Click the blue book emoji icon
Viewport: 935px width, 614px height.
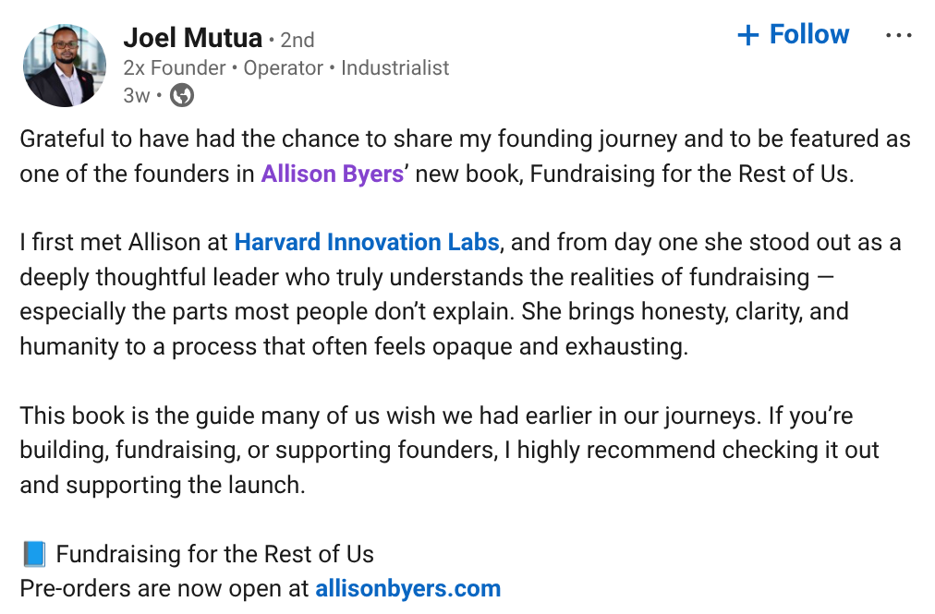[34, 554]
